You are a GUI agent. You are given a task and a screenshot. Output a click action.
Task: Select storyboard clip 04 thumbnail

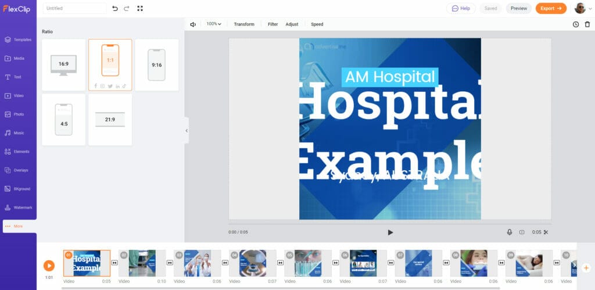pos(253,263)
